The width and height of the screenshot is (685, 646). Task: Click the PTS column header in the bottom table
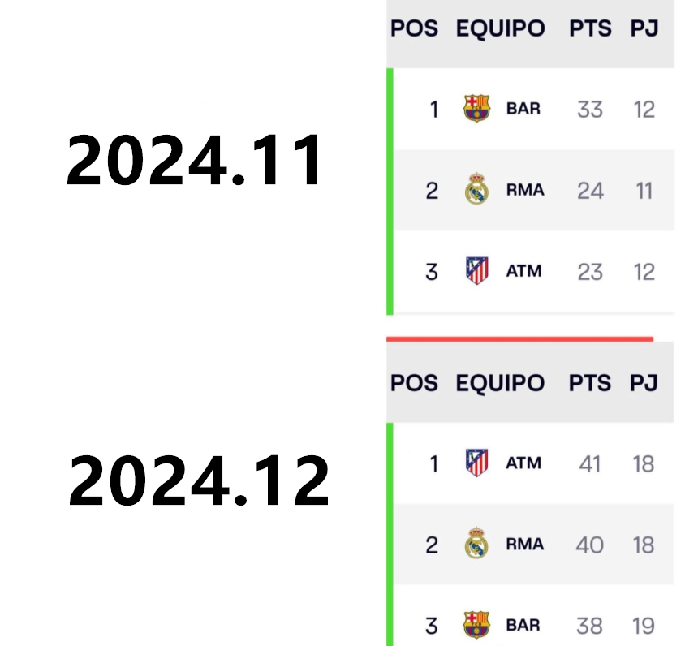590,383
